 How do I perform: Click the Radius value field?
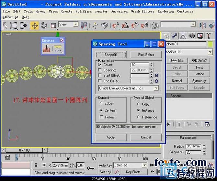point(194,146)
